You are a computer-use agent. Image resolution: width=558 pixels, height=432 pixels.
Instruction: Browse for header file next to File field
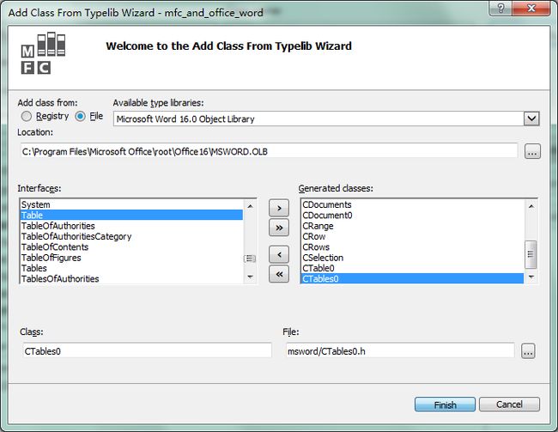coord(528,351)
